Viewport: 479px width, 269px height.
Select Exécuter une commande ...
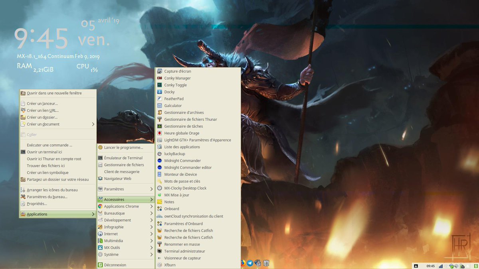[x=58, y=145]
